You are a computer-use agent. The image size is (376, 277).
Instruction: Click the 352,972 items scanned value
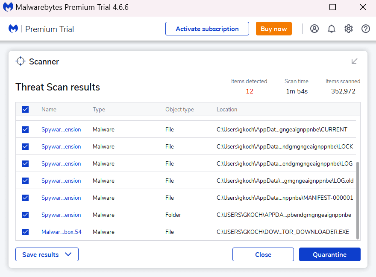(343, 91)
